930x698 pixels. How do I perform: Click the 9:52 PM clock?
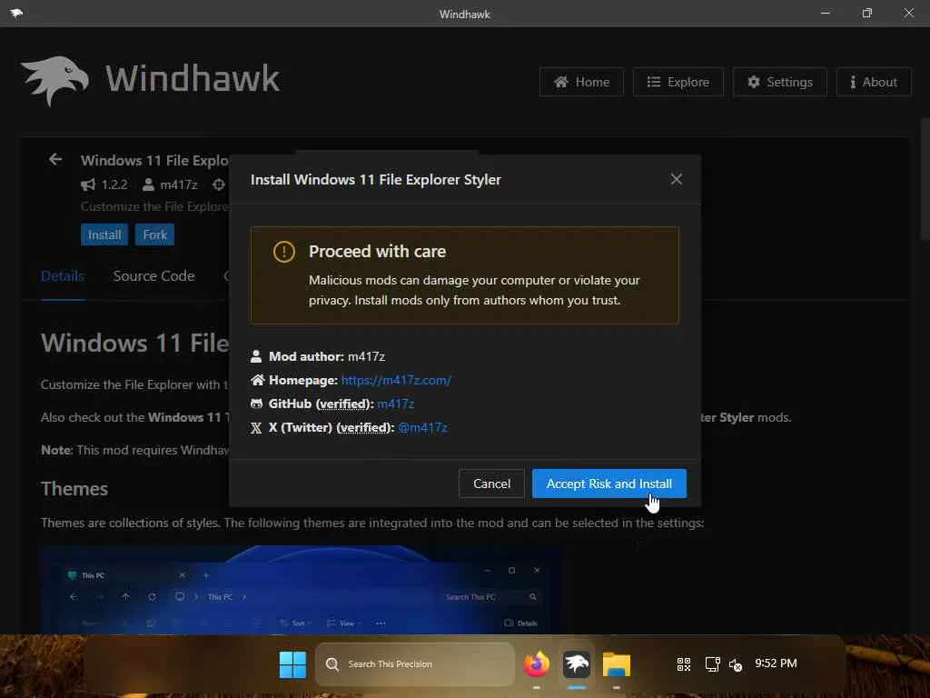[776, 663]
